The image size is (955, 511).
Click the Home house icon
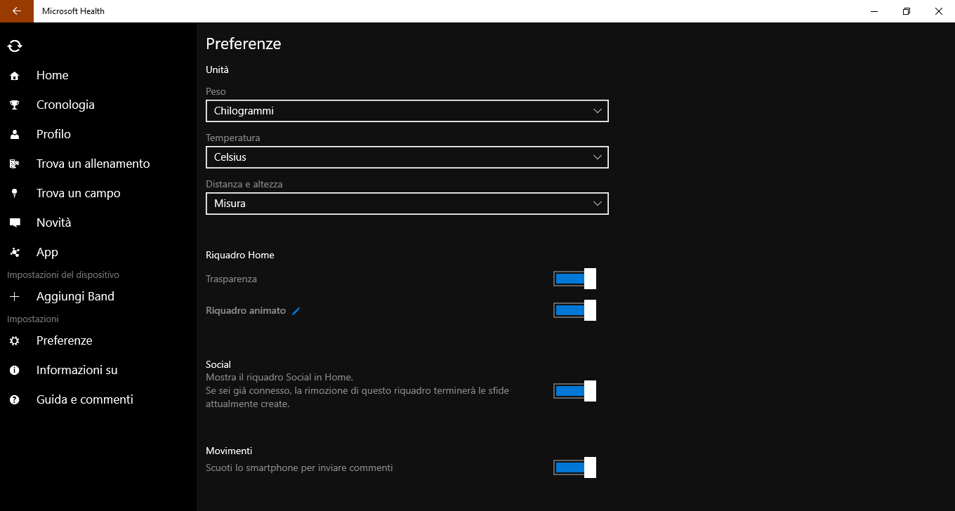15,76
